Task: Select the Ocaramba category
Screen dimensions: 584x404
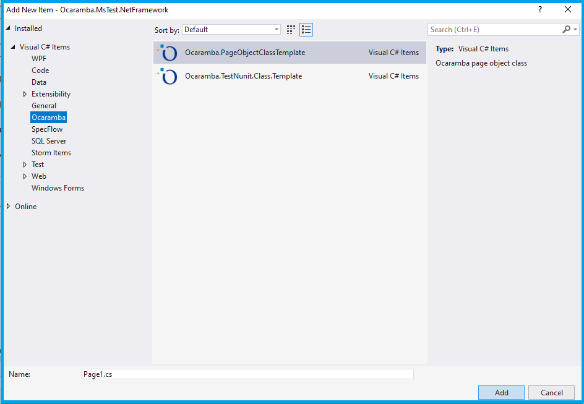Action: [48, 118]
